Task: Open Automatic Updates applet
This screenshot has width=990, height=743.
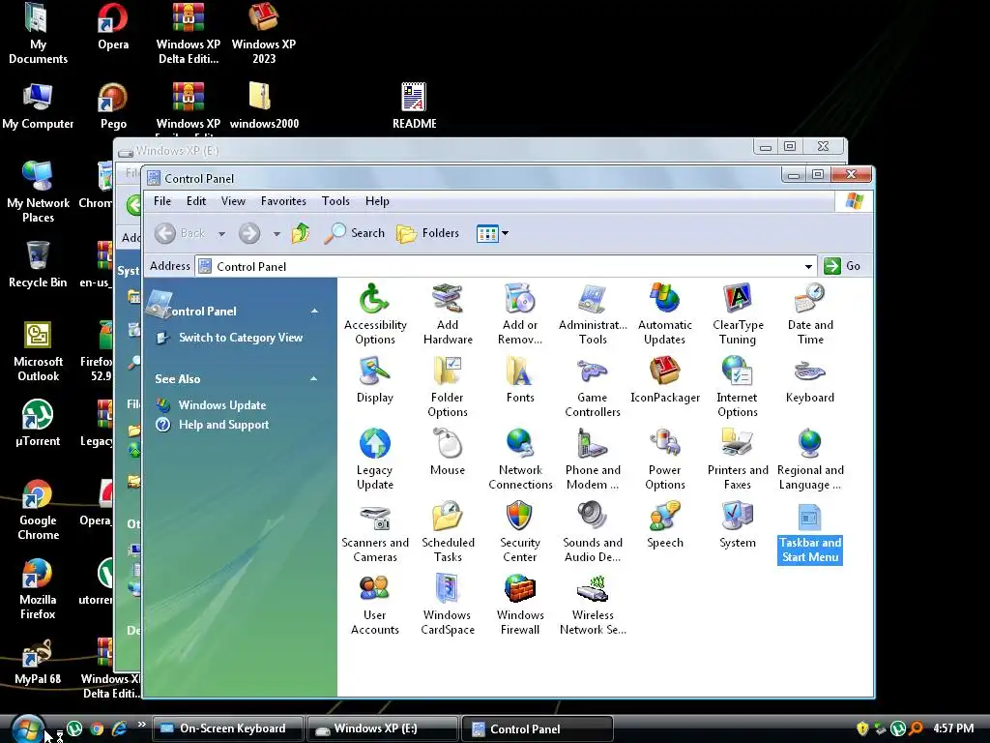Action: (665, 314)
